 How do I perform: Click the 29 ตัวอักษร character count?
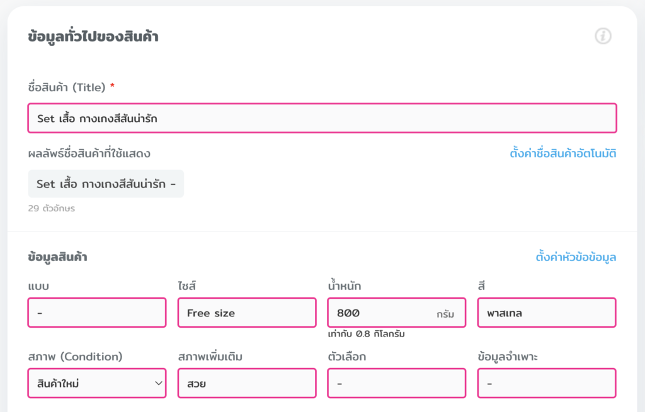coord(51,208)
